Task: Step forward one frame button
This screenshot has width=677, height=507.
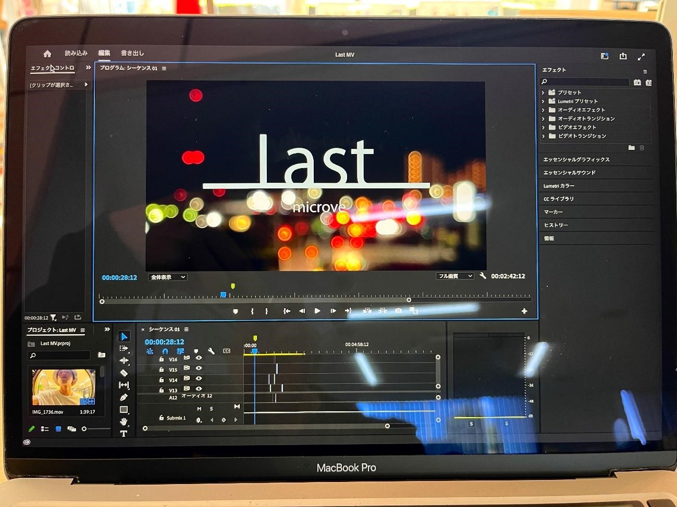Action: 333,311
